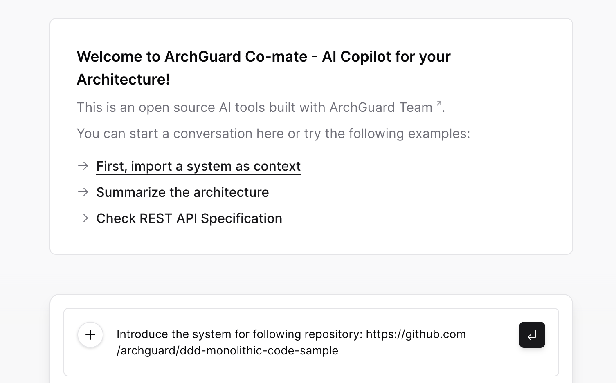
Task: Click the "/archguard/ddd-monolithic-code-sample" line in the input
Action: 227,350
